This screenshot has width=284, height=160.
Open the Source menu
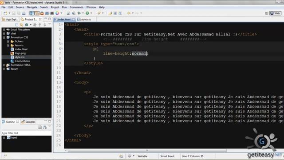[20, 7]
